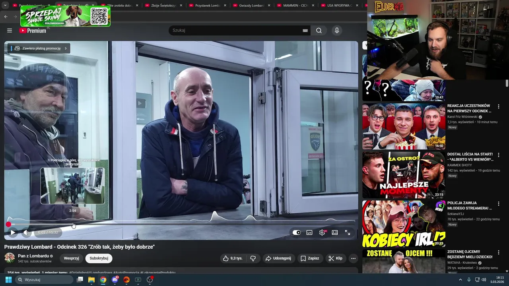Open the 'NAJLEPSZE MOMENTY' 23:15 thumbnail
Viewport: 509px width, 286px height.
click(x=404, y=175)
